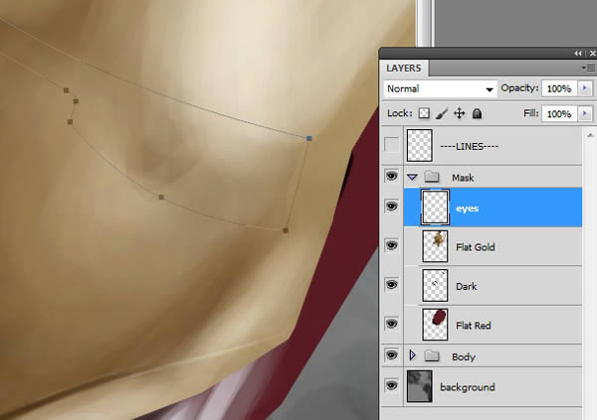Viewport: 597px width, 420px height.
Task: Click the bottom-right path anchor point
Action: pyautogui.click(x=286, y=230)
